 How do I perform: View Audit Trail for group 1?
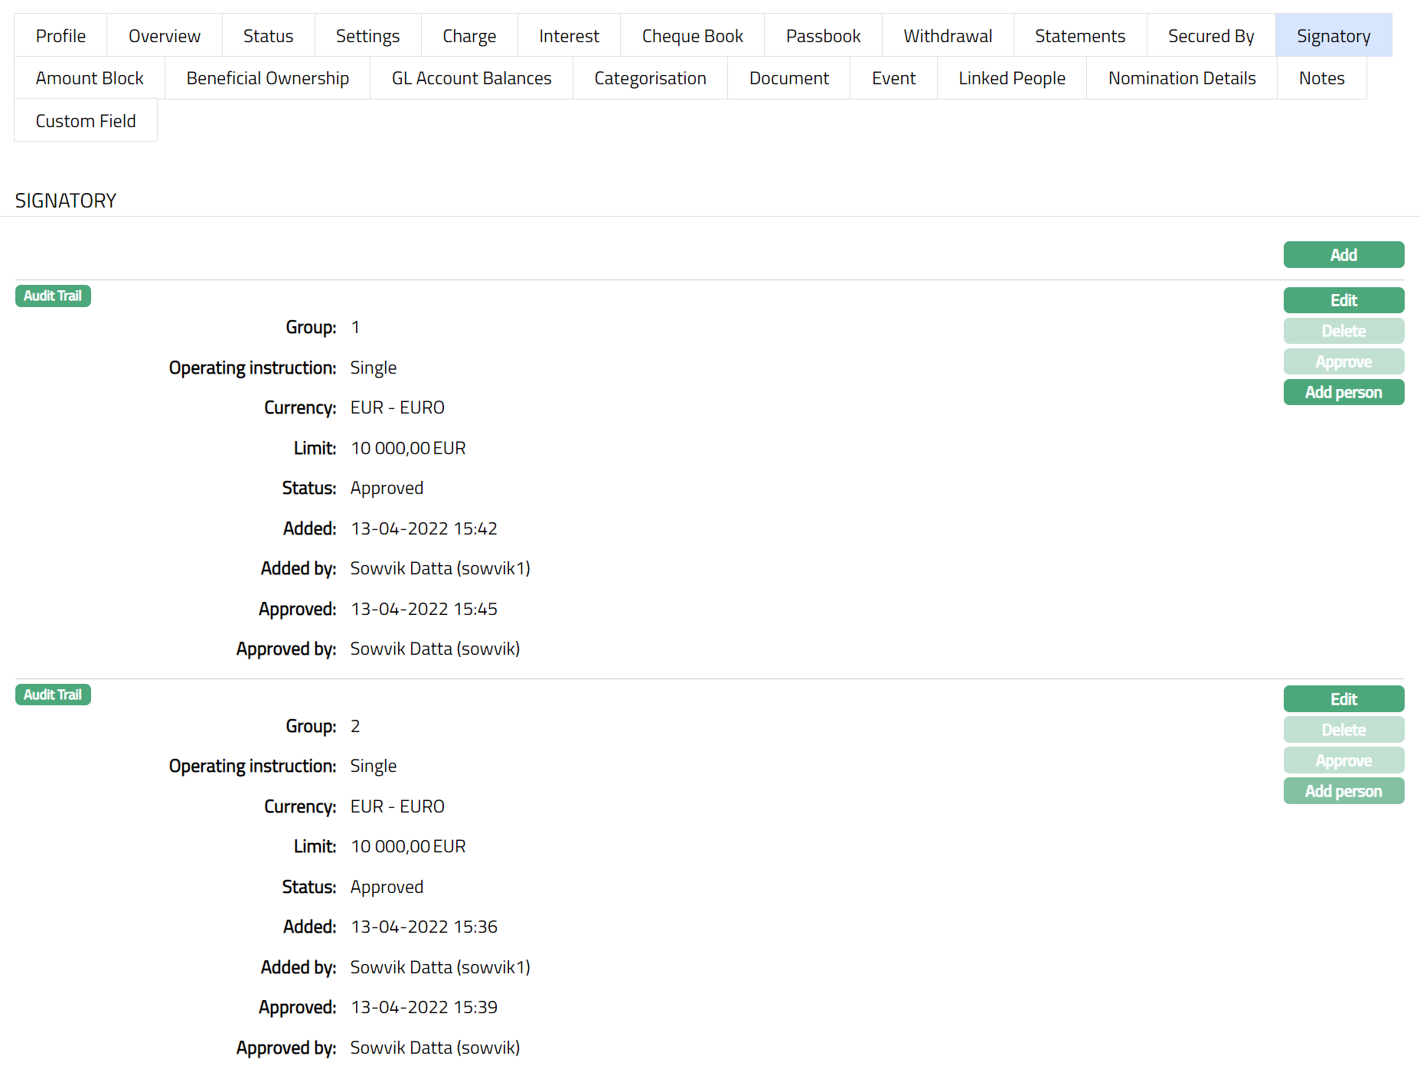coord(53,296)
